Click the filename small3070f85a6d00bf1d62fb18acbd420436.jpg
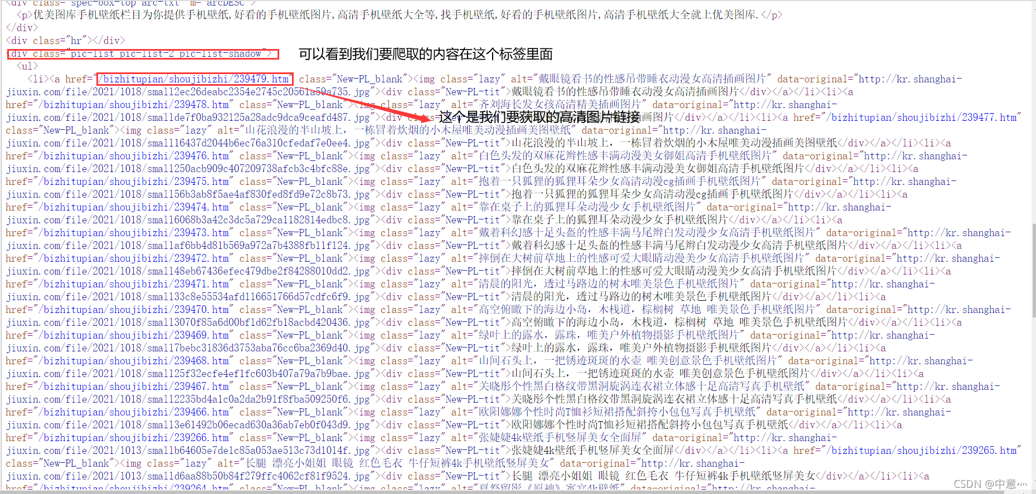The image size is (1036, 494). pyautogui.click(x=259, y=322)
